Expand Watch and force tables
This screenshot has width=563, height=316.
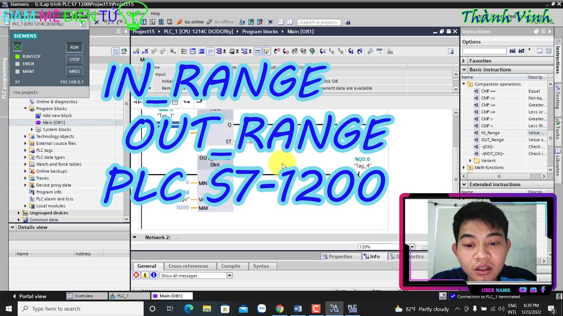26,164
